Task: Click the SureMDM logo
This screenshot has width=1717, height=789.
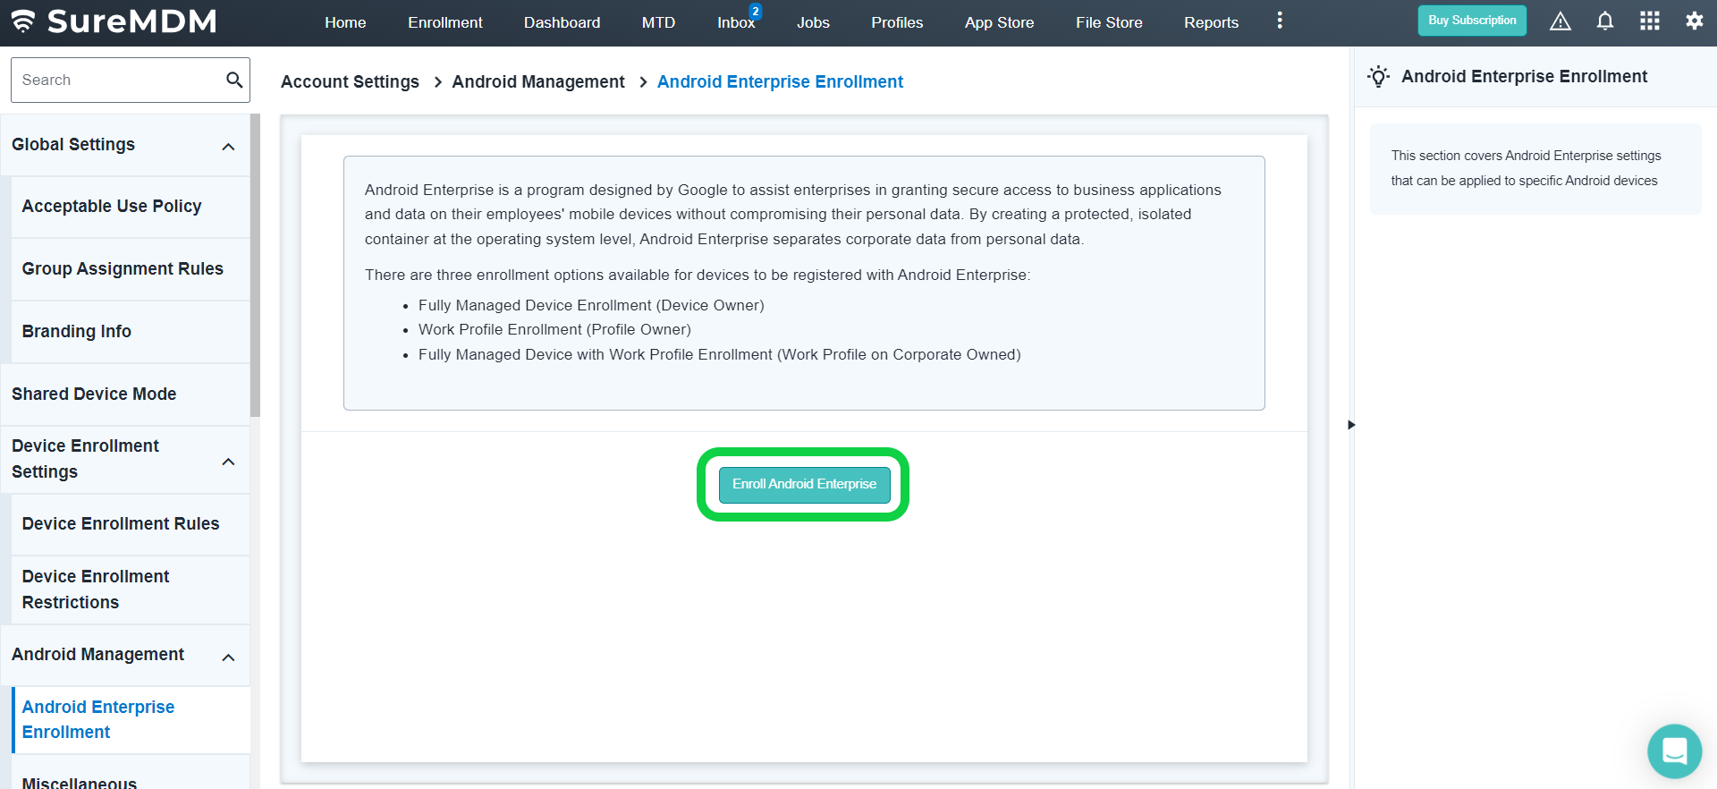Action: (x=113, y=21)
